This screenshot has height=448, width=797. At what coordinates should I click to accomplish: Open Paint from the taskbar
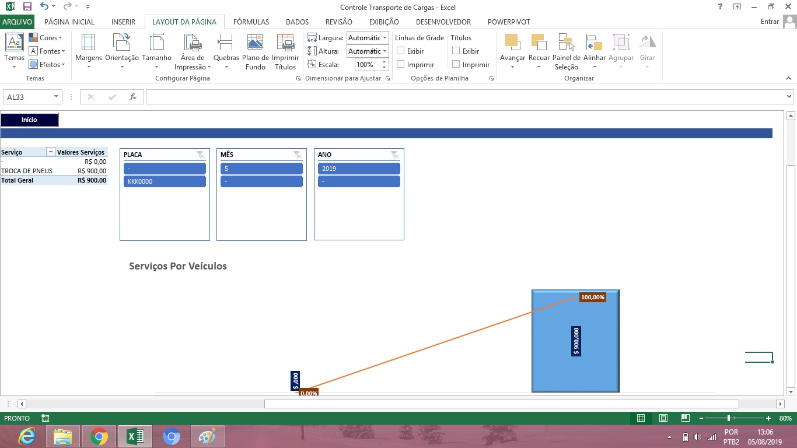click(x=207, y=436)
